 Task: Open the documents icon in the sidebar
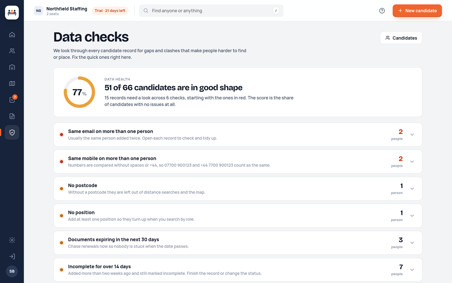pos(12,116)
